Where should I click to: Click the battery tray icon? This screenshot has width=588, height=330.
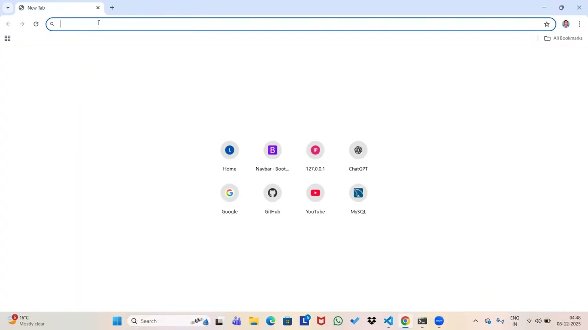(548, 321)
